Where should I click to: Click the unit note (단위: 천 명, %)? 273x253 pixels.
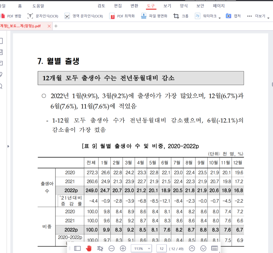[226, 154]
